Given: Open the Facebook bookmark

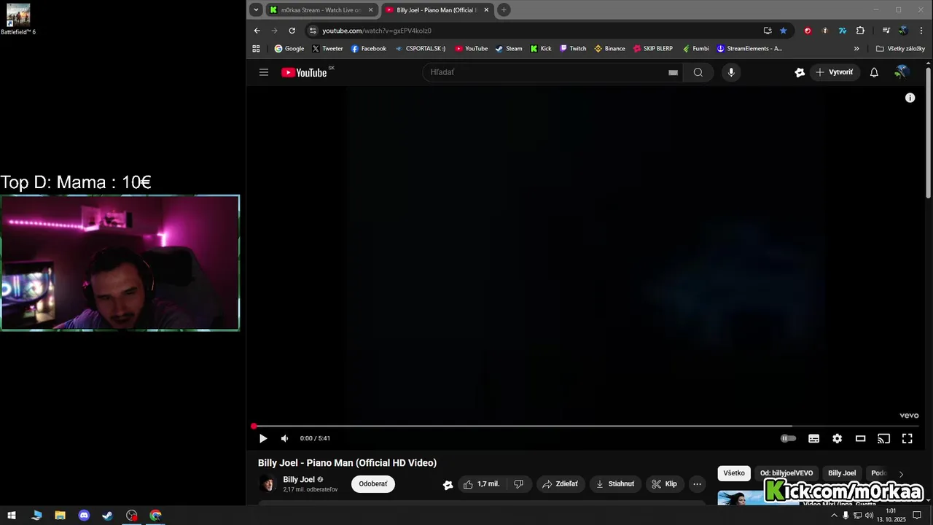Looking at the screenshot, I should click(x=368, y=49).
